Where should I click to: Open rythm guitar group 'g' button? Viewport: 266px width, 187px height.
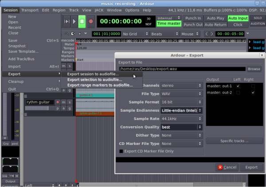coord(70,108)
